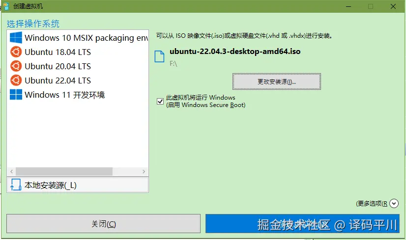Image resolution: width=406 pixels, height=240 pixels.
Task: Open the 更改安装源 button
Action: [x=277, y=82]
